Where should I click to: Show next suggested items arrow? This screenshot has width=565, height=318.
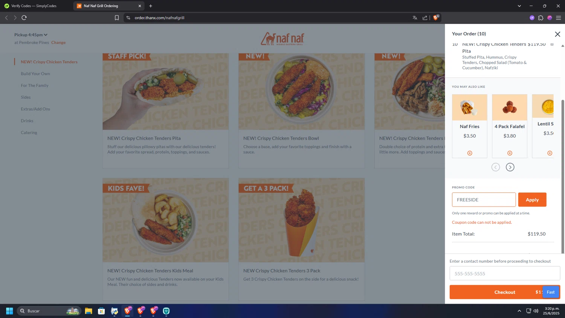[510, 167]
